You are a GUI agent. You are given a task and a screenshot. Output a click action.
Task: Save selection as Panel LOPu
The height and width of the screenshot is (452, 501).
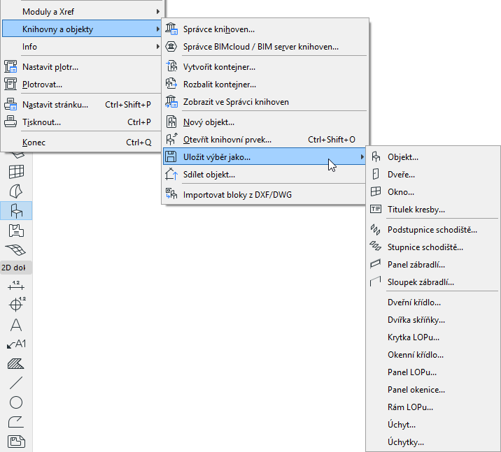pos(432,372)
